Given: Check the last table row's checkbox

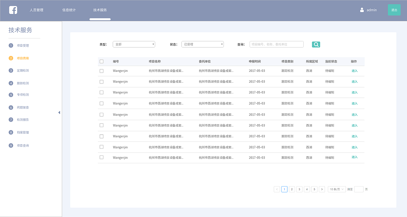Looking at the screenshot, I should coord(101,157).
